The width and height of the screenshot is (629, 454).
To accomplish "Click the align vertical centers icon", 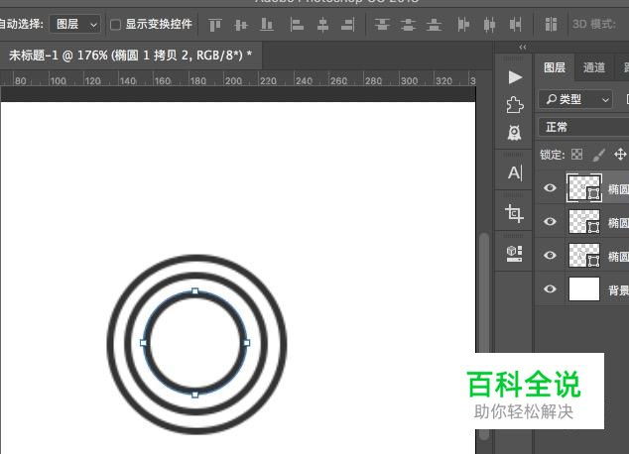I will (x=241, y=25).
